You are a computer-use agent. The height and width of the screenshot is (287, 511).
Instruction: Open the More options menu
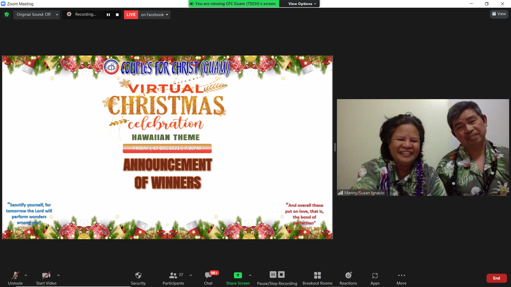[x=401, y=278]
